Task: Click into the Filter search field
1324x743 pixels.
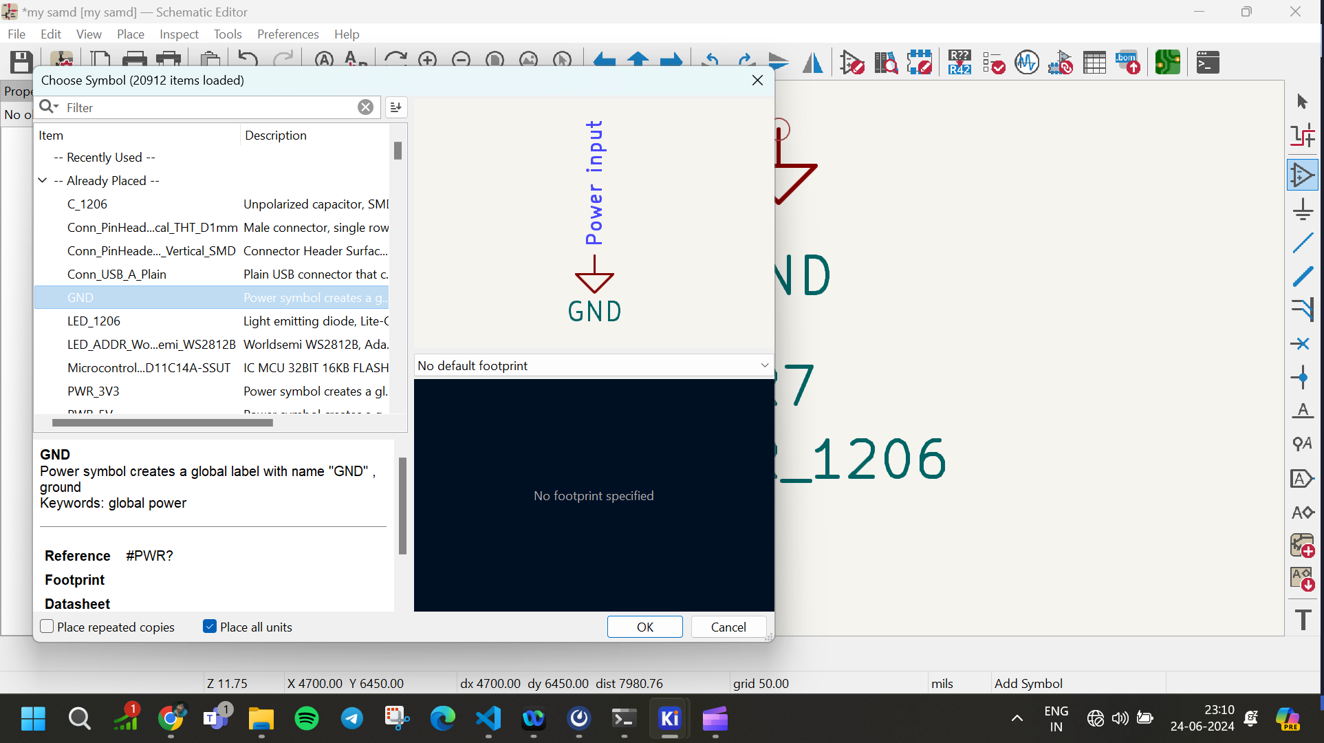Action: [x=209, y=107]
